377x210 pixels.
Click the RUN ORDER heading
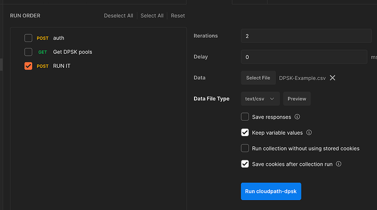[25, 16]
